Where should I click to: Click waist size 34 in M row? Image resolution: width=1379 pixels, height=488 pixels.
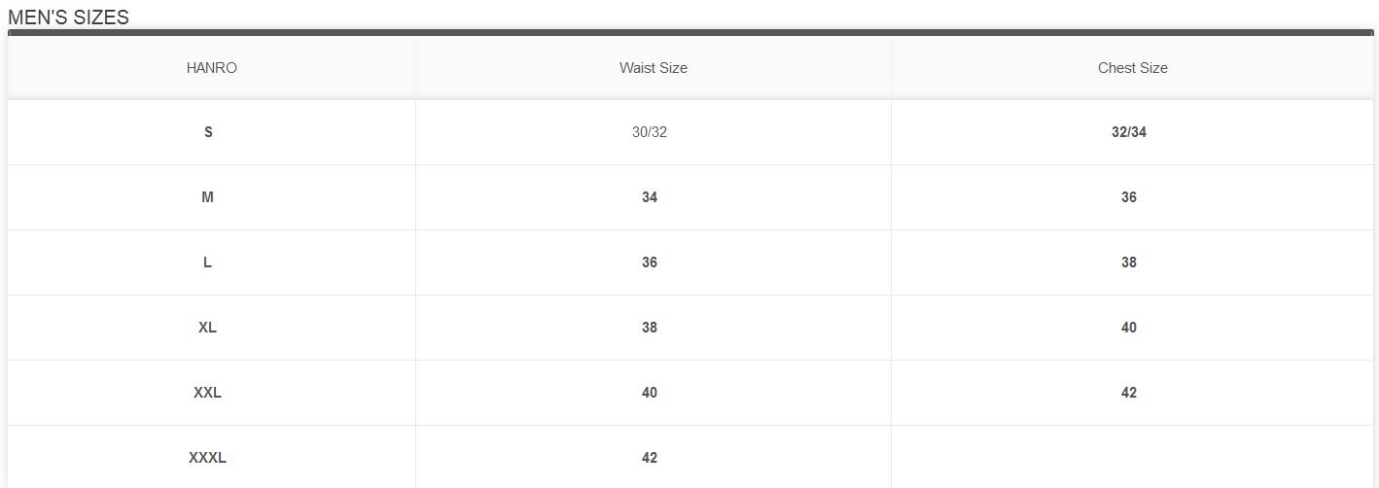click(650, 197)
